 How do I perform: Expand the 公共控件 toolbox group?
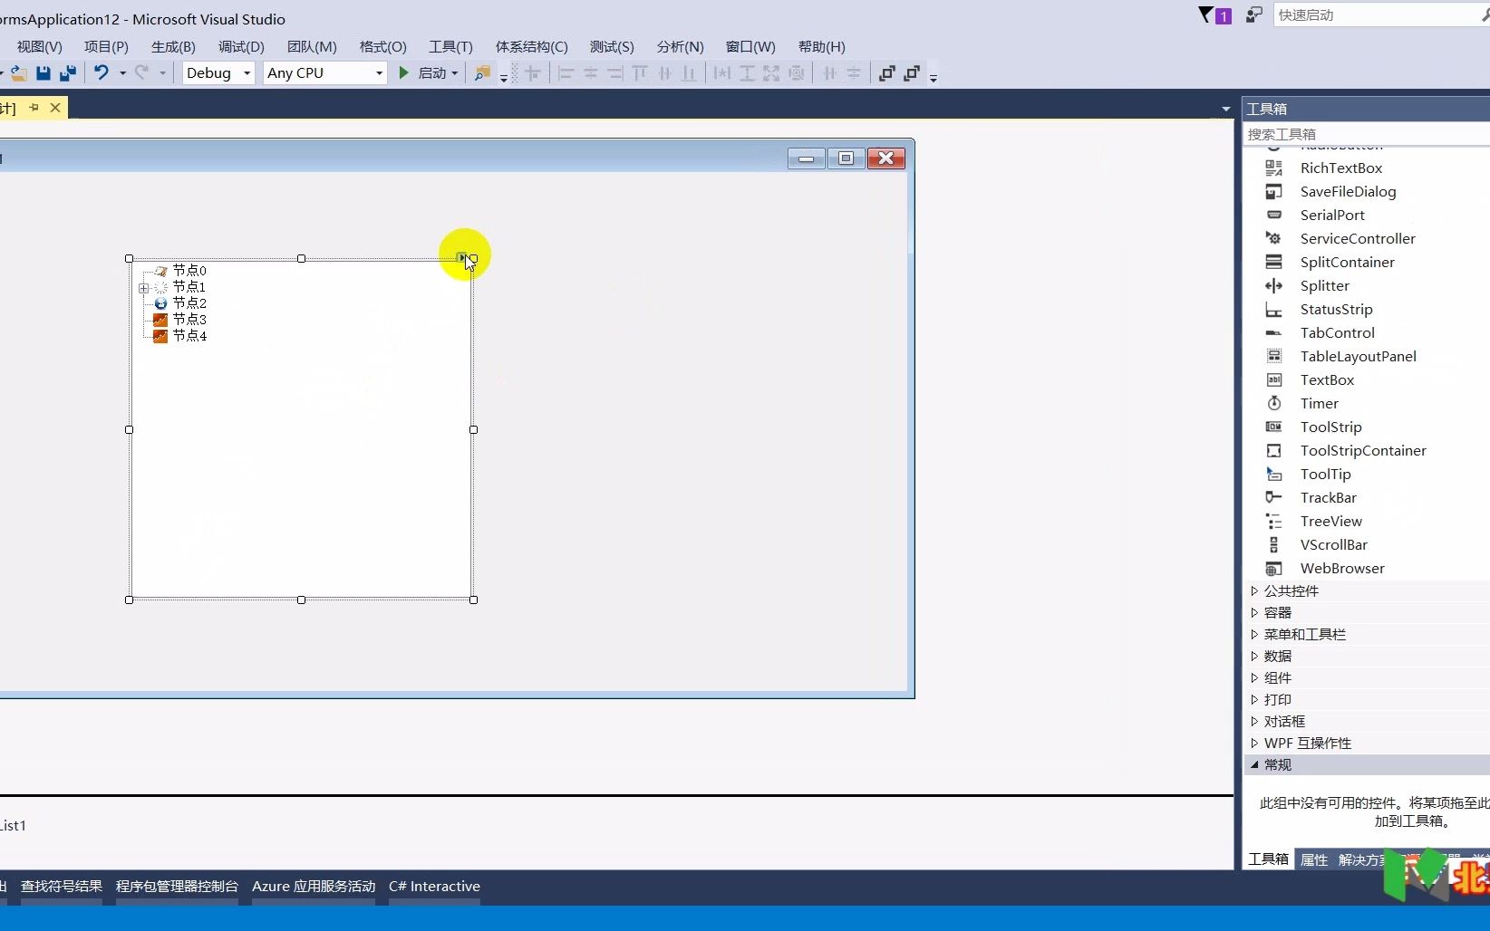click(1254, 590)
